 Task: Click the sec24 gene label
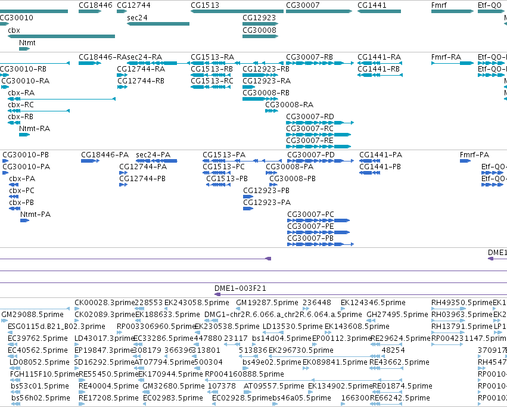point(137,17)
